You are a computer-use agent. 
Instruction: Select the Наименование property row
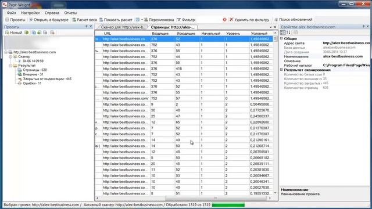pos(327,56)
